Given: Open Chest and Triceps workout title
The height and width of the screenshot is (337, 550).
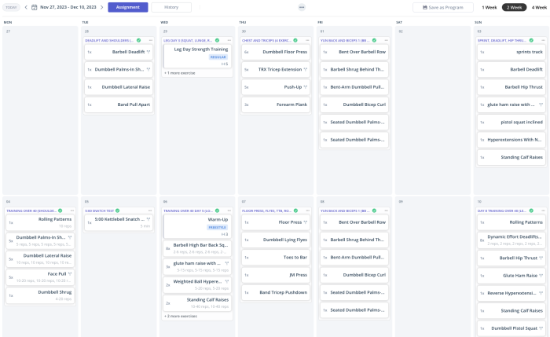Looking at the screenshot, I should coord(266,41).
